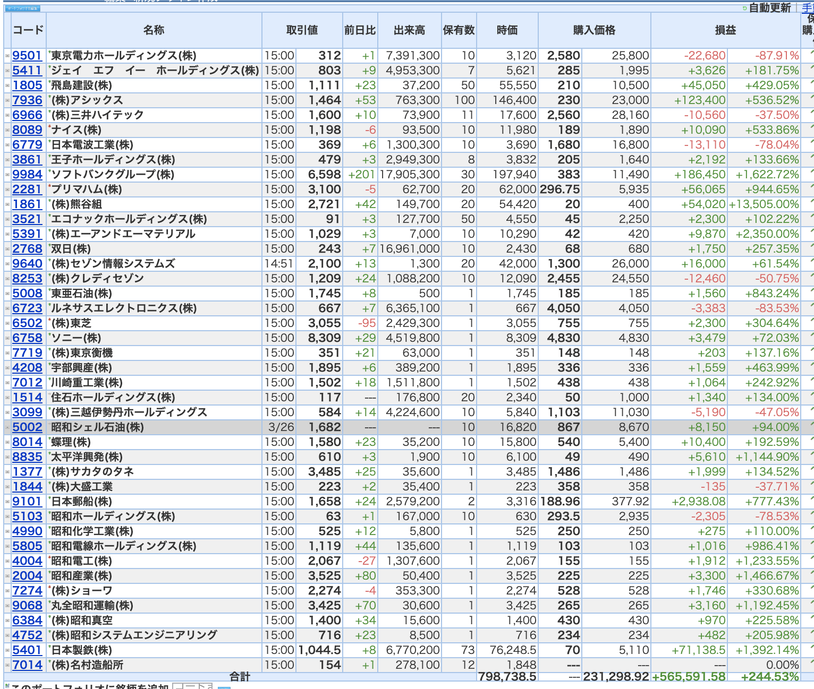
Task: Click the 3/26 date in 昭和シェル石油 row
Action: pos(281,427)
